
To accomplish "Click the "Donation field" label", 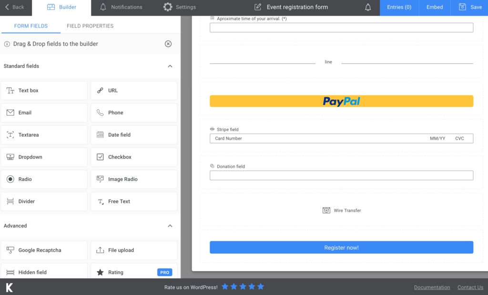I will click(x=231, y=166).
